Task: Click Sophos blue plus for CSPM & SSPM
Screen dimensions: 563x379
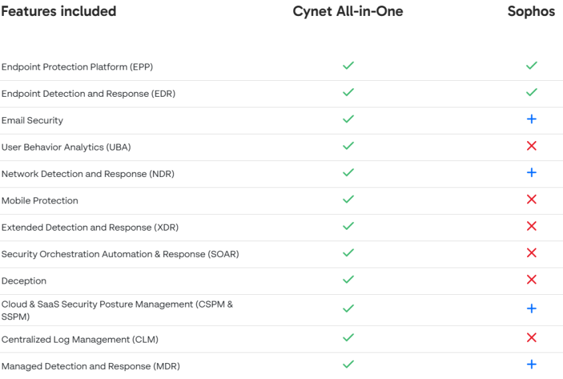Action: coord(531,309)
